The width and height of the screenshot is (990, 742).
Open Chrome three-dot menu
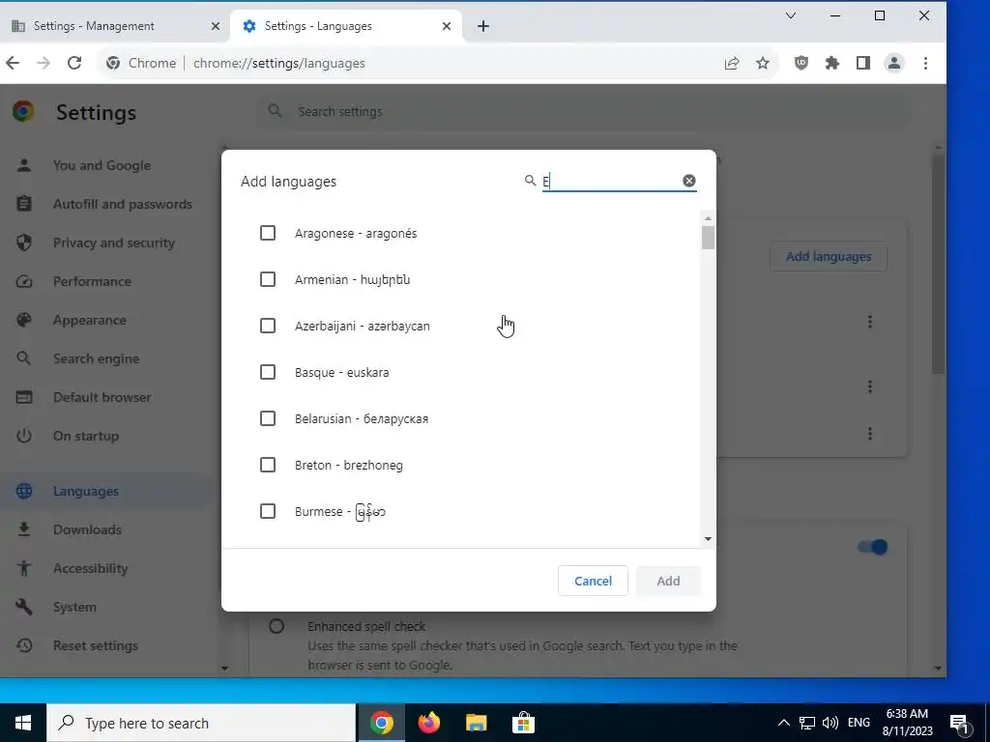click(925, 63)
